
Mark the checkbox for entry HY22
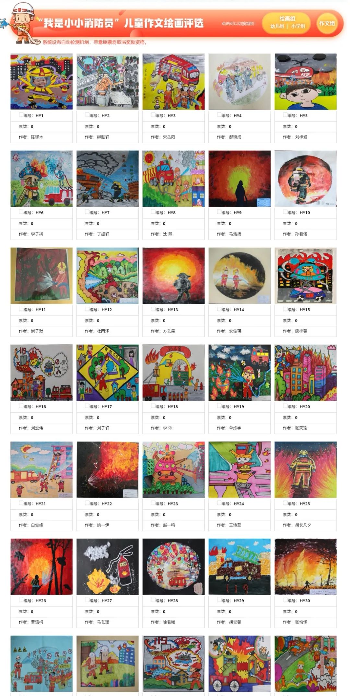87,503
